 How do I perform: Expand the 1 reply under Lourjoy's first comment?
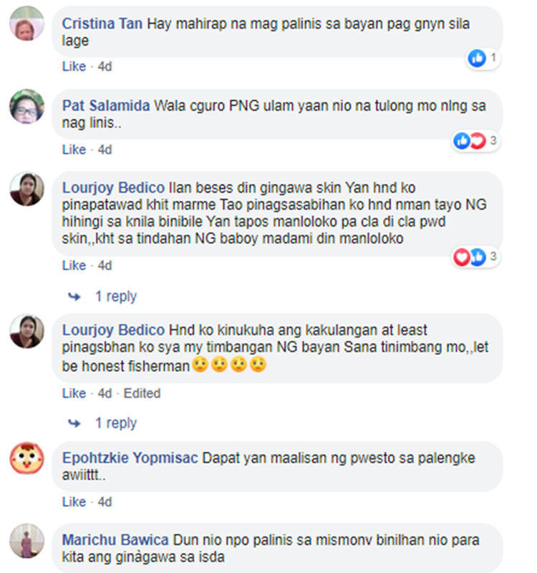[x=115, y=296]
